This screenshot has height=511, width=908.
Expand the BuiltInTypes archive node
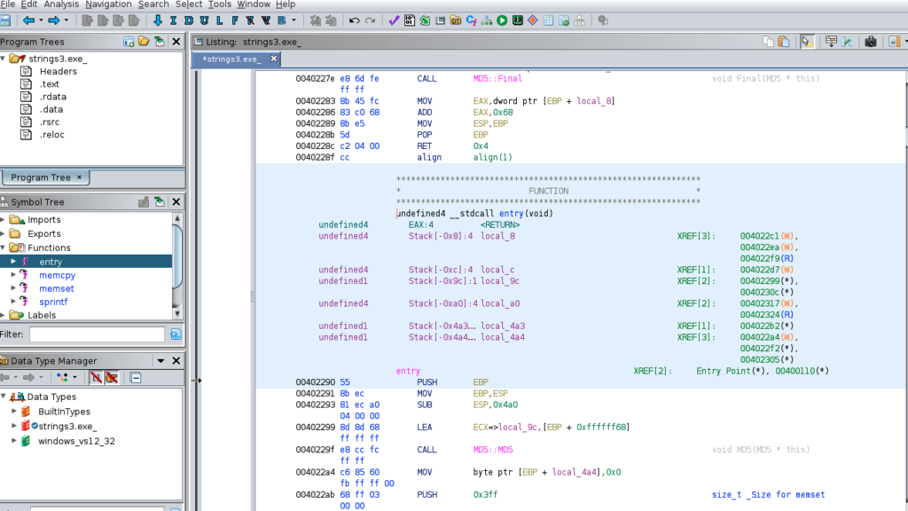point(14,412)
